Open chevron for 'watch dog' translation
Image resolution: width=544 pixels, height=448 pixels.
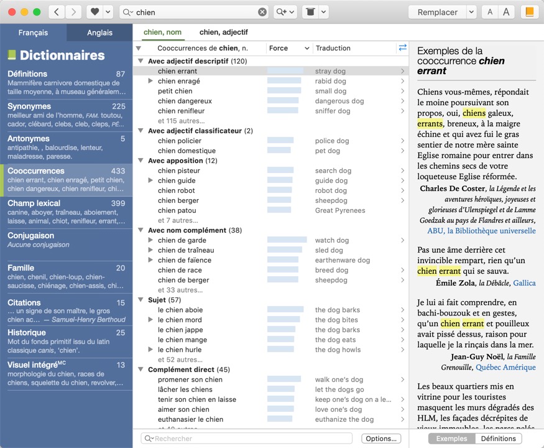click(402, 240)
